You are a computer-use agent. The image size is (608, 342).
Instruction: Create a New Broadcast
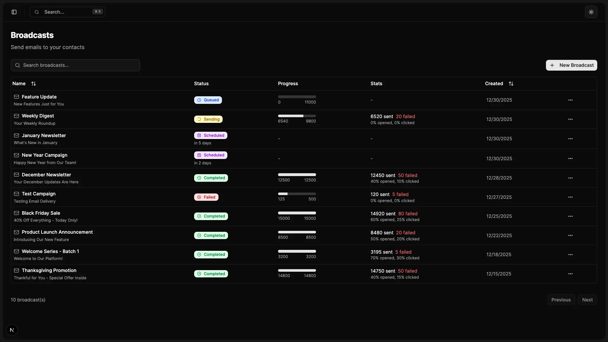[x=572, y=65]
